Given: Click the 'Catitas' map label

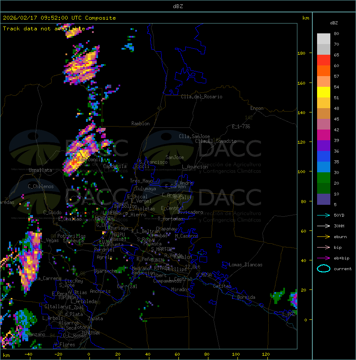Looking at the screenshot, I should 222,286.
